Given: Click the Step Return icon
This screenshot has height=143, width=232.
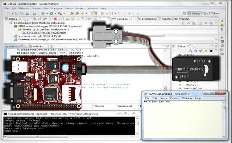Looking at the screenshot, I should [x=78, y=19].
